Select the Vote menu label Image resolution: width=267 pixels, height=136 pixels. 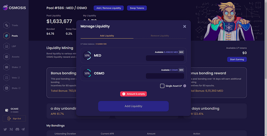coord(14,78)
